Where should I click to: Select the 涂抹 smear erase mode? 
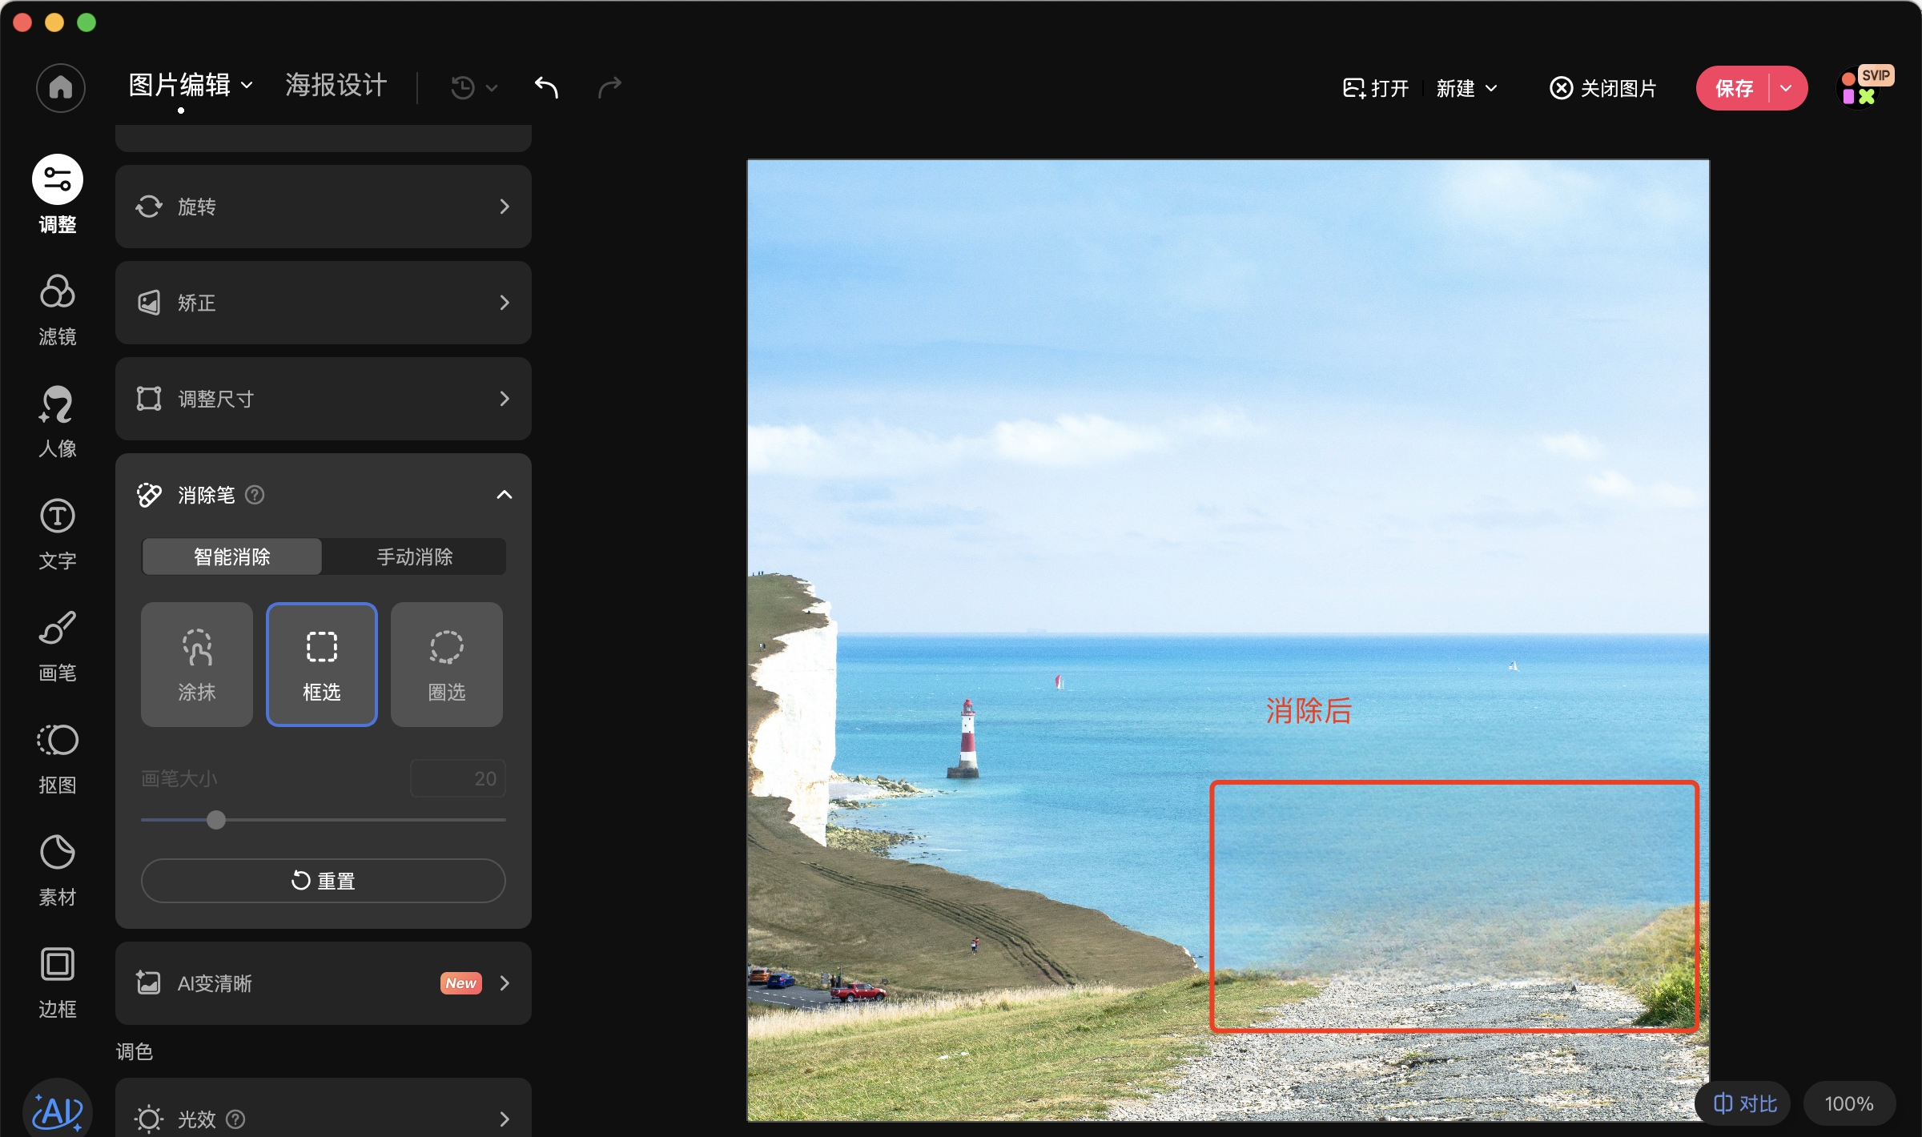coord(196,665)
